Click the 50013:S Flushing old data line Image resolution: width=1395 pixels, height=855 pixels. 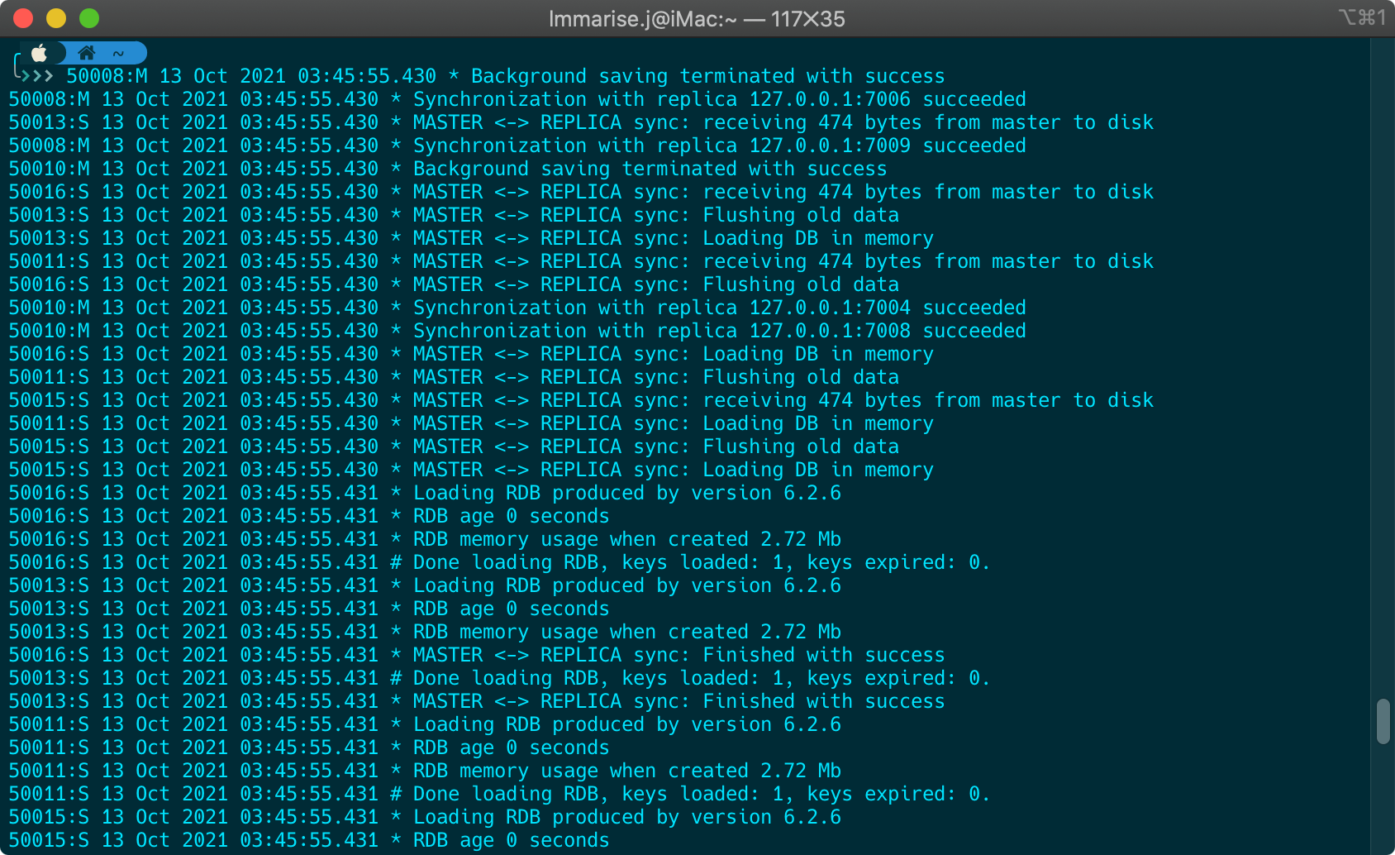pyautogui.click(x=454, y=215)
